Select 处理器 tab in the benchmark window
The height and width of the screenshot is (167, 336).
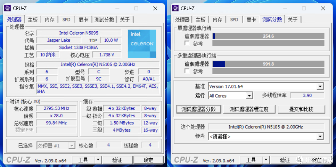click(182, 20)
